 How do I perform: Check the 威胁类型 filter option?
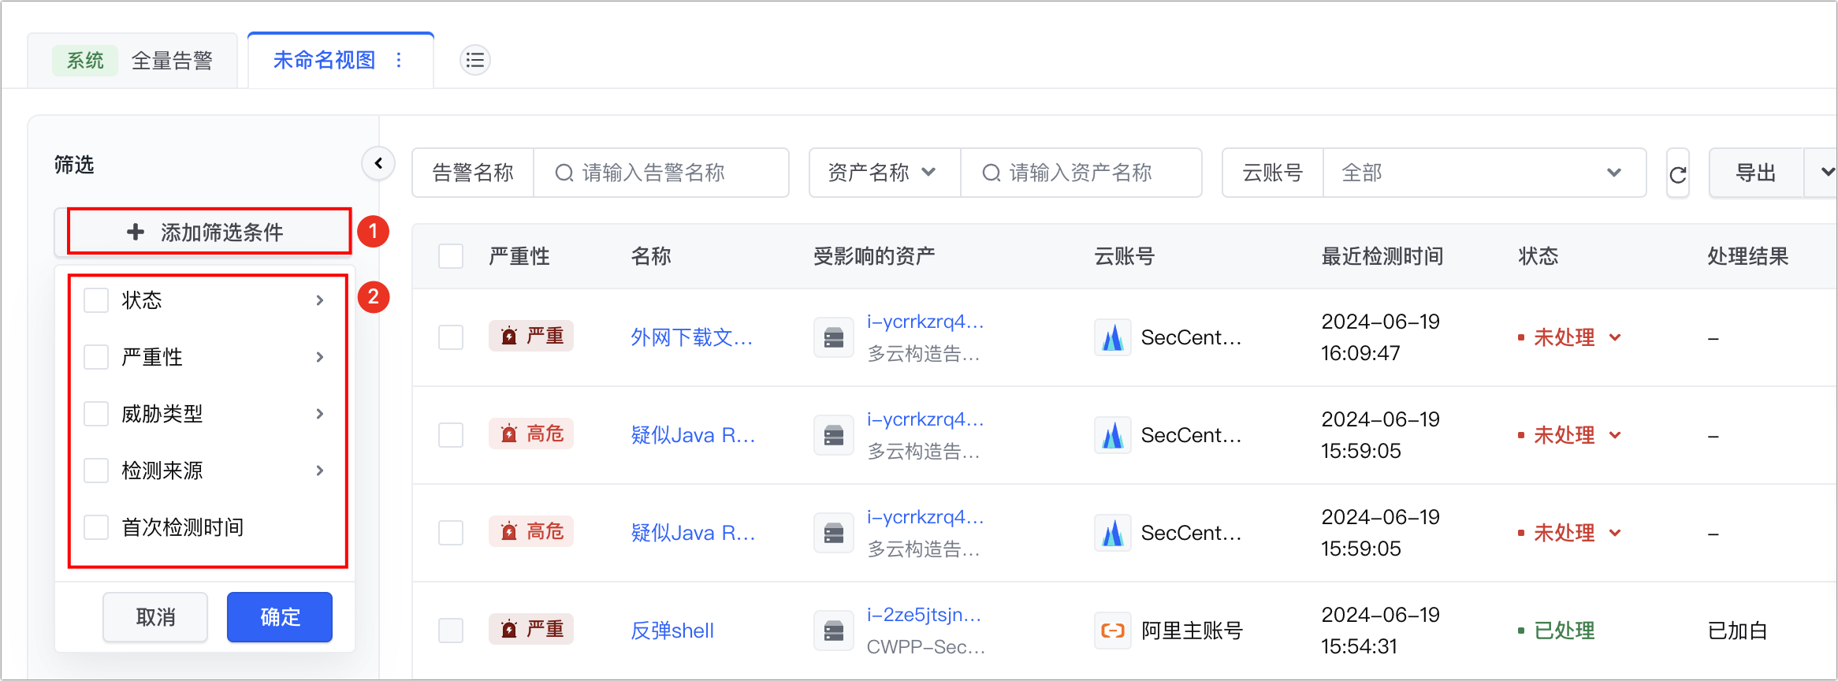click(96, 414)
